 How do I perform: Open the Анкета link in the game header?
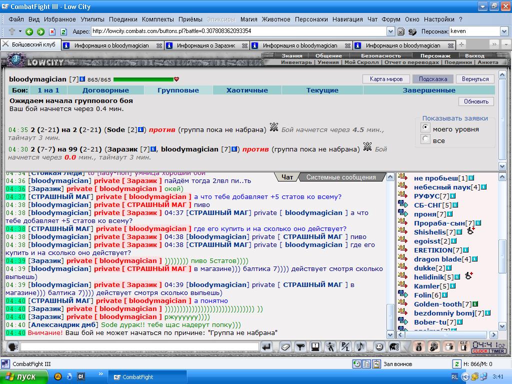click(488, 62)
